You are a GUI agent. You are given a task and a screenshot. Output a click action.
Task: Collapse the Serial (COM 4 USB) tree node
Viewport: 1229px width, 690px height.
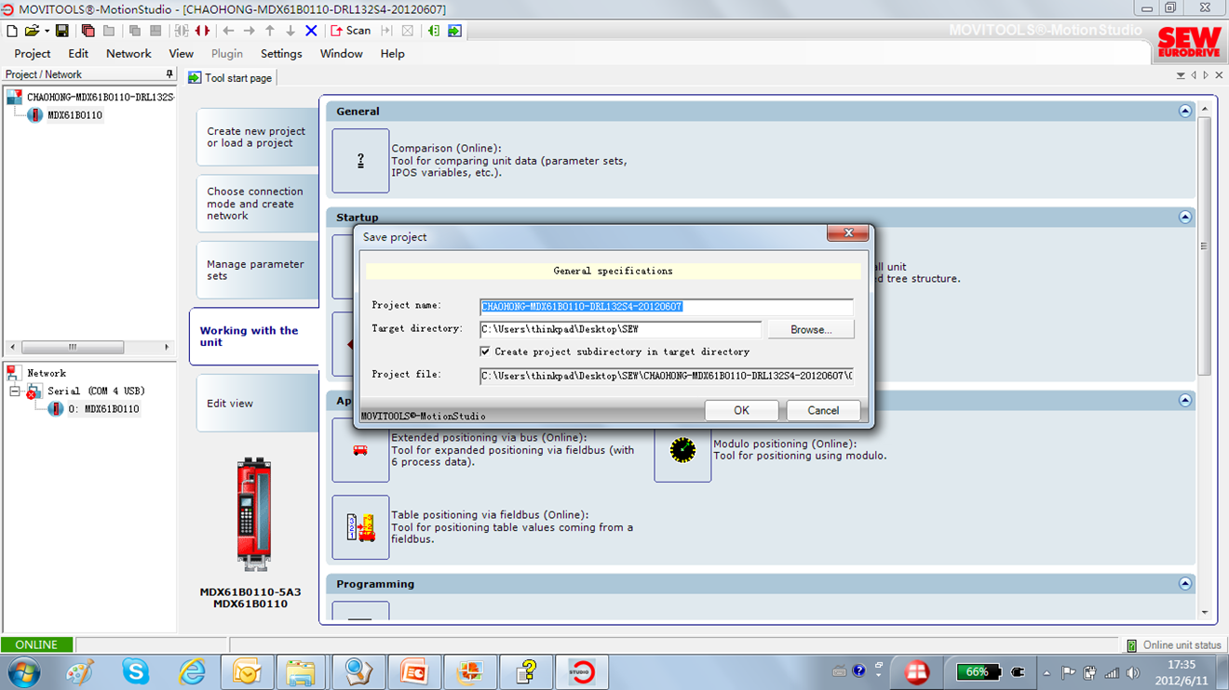click(15, 391)
